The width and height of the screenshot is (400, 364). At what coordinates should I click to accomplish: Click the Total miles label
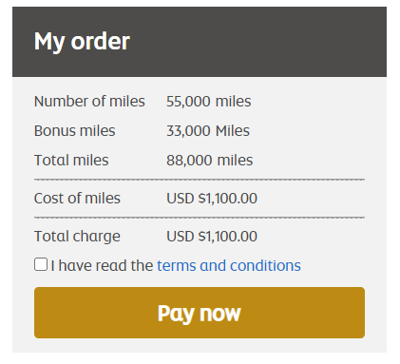point(71,160)
